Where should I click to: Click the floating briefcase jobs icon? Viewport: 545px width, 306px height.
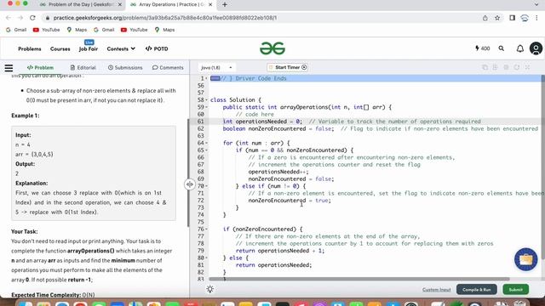coord(526,259)
